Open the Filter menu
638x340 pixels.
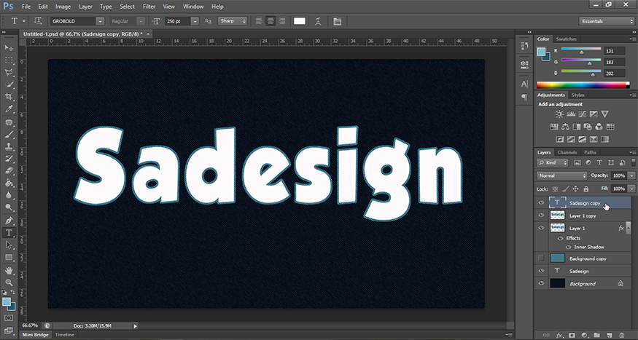click(x=149, y=7)
